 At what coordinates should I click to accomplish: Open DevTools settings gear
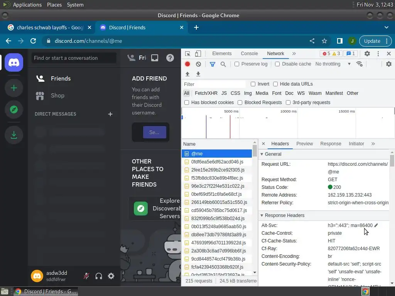click(367, 53)
